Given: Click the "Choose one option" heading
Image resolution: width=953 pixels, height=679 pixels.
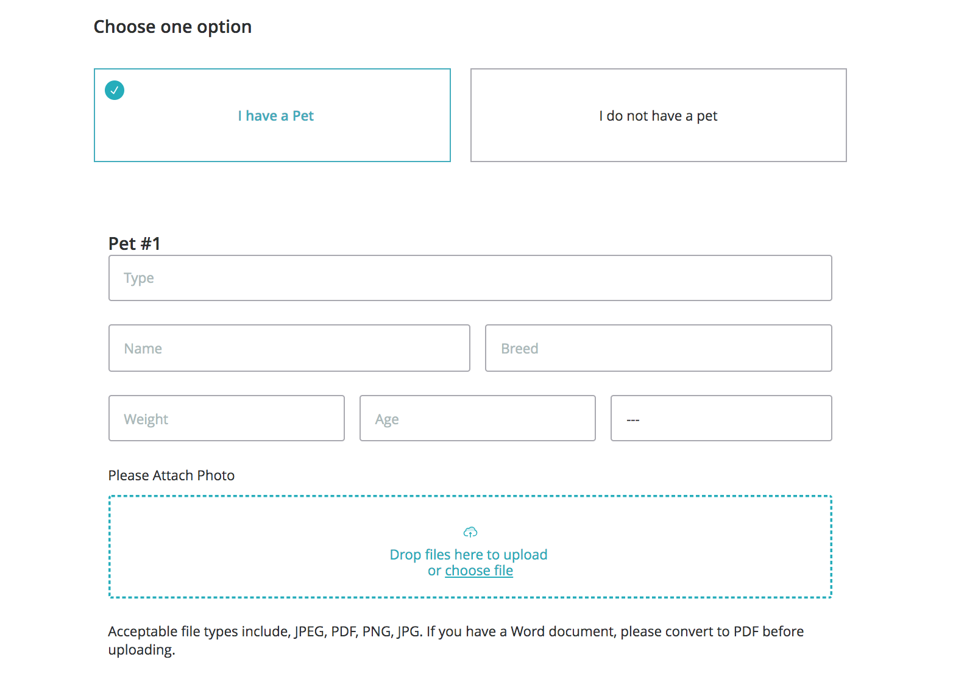Looking at the screenshot, I should click(x=172, y=27).
